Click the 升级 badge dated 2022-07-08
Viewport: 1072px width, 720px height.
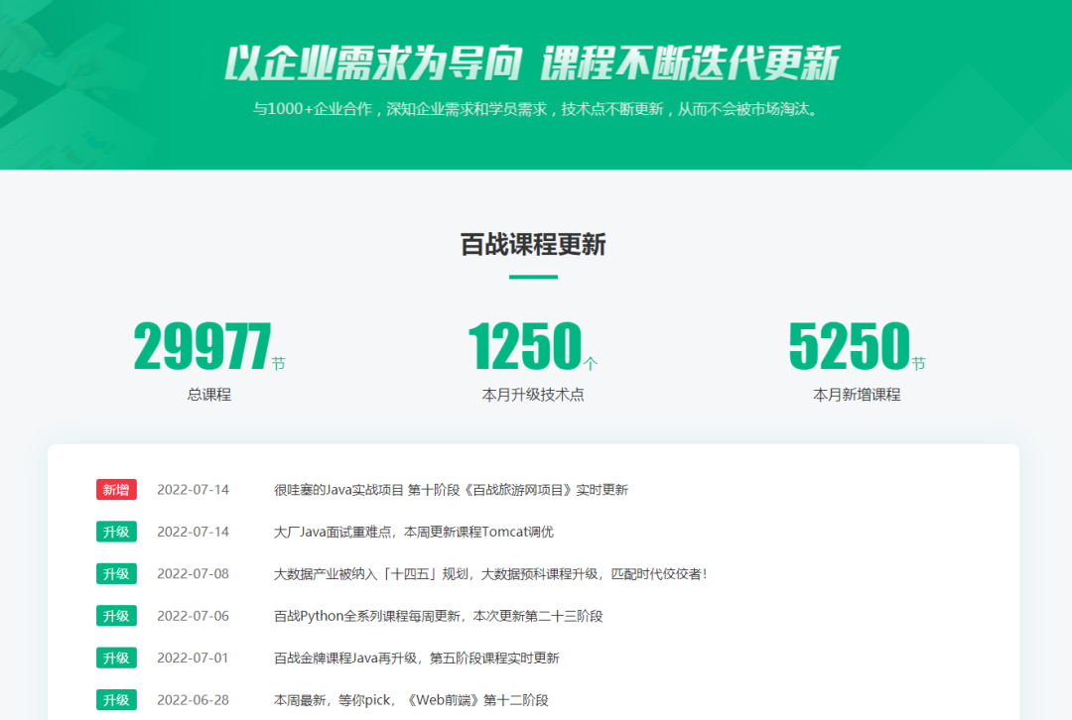point(116,573)
